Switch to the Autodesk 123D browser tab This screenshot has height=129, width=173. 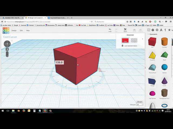pos(13,18)
